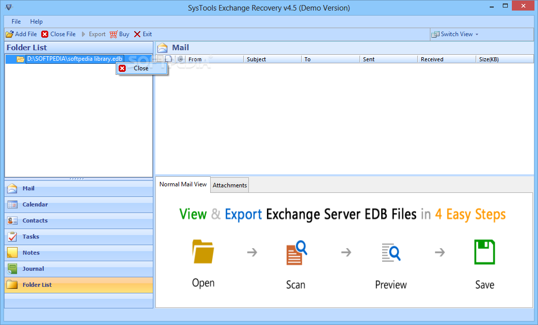Click the Save floppy disk icon
538x325 pixels.
tap(485, 252)
